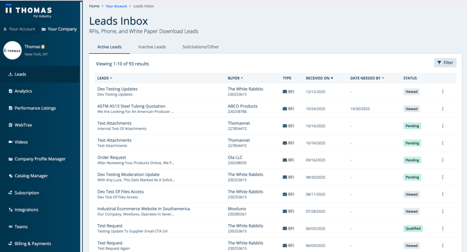Screen dimensions: 467x252
Task: Click the Thomas For Industry logo
Action: coord(29,11)
